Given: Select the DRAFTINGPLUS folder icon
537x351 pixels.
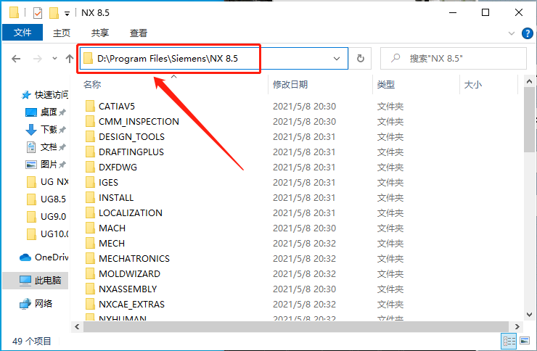Looking at the screenshot, I should [x=90, y=152].
